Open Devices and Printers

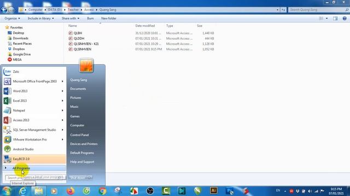(x=84, y=144)
